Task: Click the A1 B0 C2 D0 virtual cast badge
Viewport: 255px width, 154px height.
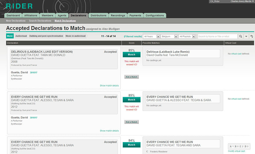Action: pyautogui.click(x=239, y=146)
